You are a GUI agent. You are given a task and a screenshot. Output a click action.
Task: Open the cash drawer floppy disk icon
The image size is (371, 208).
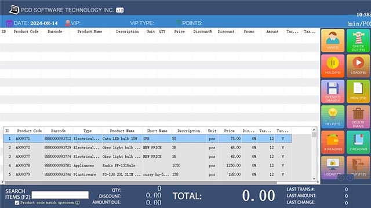(333, 91)
